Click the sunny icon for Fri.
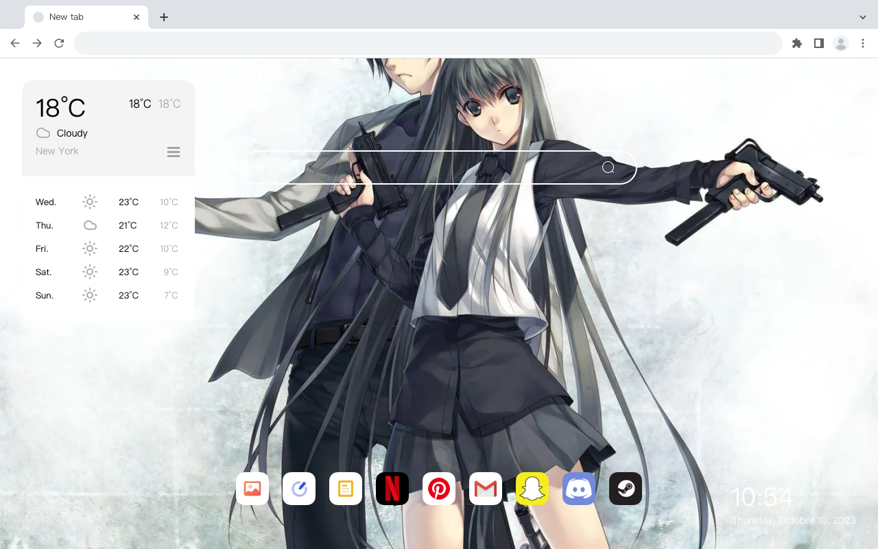The width and height of the screenshot is (878, 549). click(90, 248)
